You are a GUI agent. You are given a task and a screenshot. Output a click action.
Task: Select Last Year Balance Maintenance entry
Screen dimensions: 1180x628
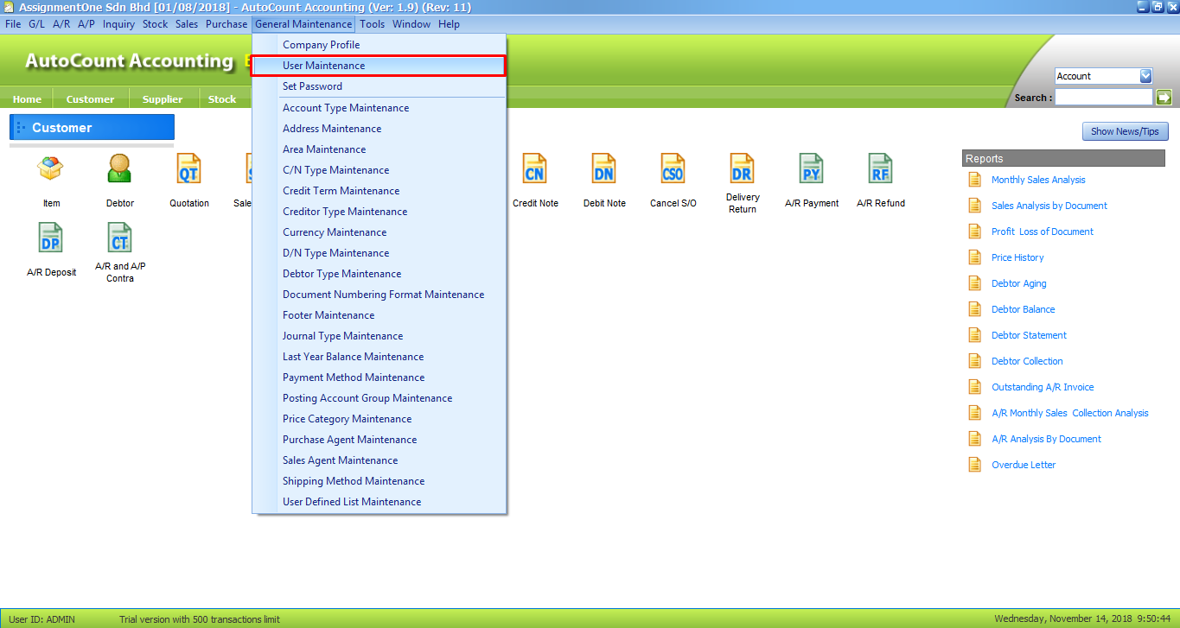click(379, 357)
